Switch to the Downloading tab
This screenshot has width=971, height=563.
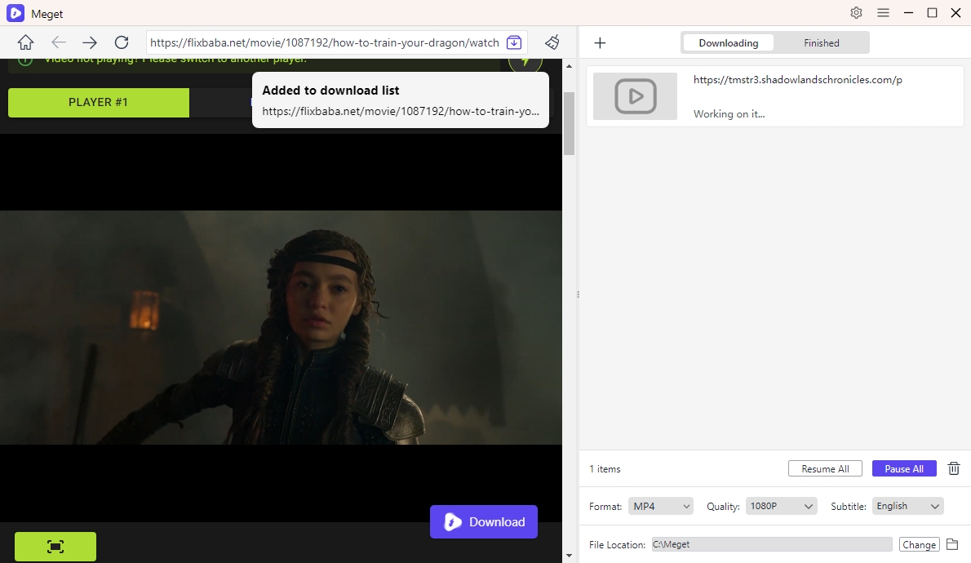pyautogui.click(x=728, y=42)
